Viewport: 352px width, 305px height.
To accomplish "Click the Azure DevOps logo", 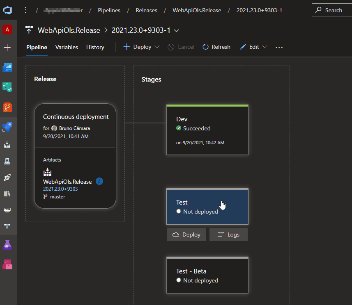I will point(7,10).
